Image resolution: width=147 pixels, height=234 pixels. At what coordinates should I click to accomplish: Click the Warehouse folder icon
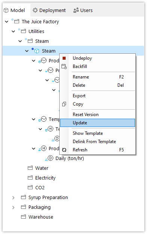[23, 217]
